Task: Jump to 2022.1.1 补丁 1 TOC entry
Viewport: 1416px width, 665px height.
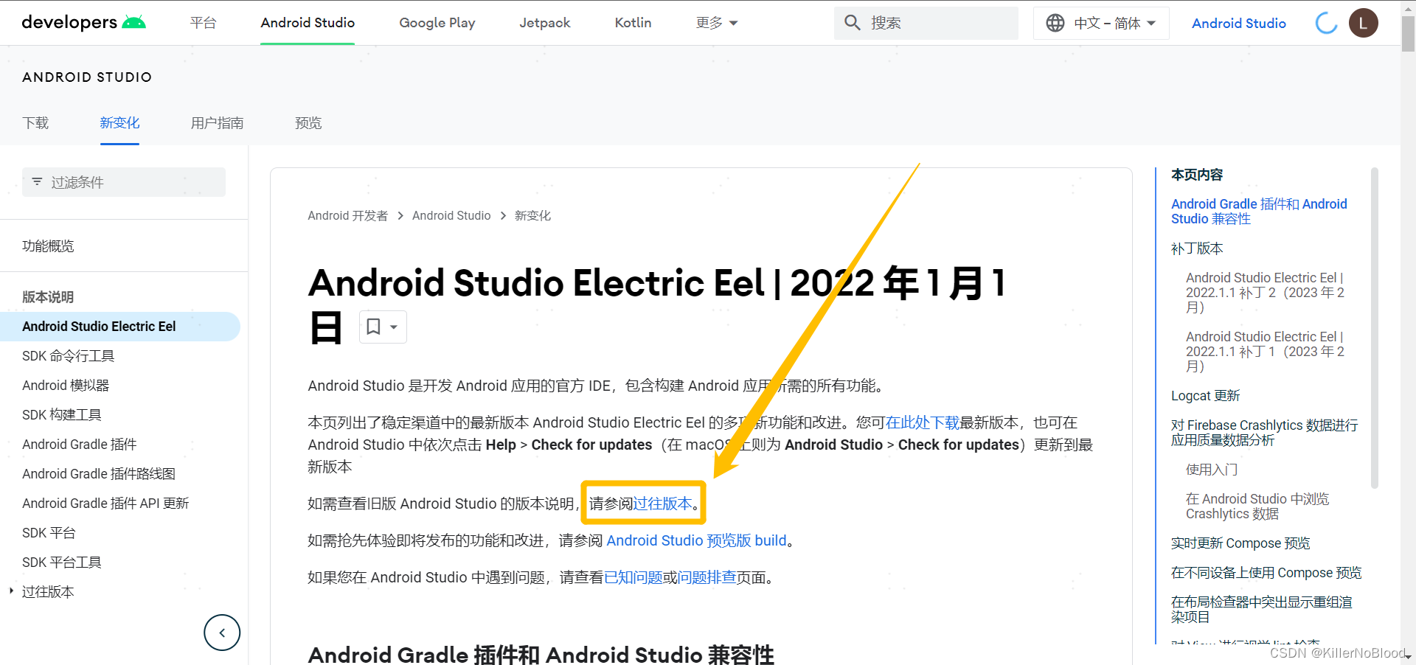Action: [x=1265, y=352]
